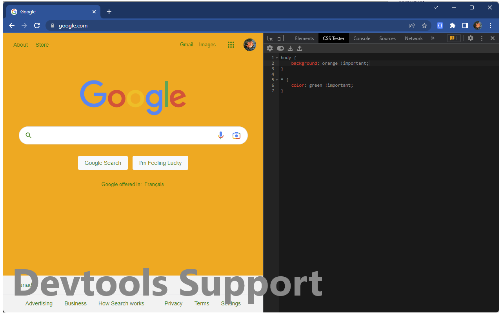
Task: Click the 'color' property on line 6
Action: coord(297,85)
